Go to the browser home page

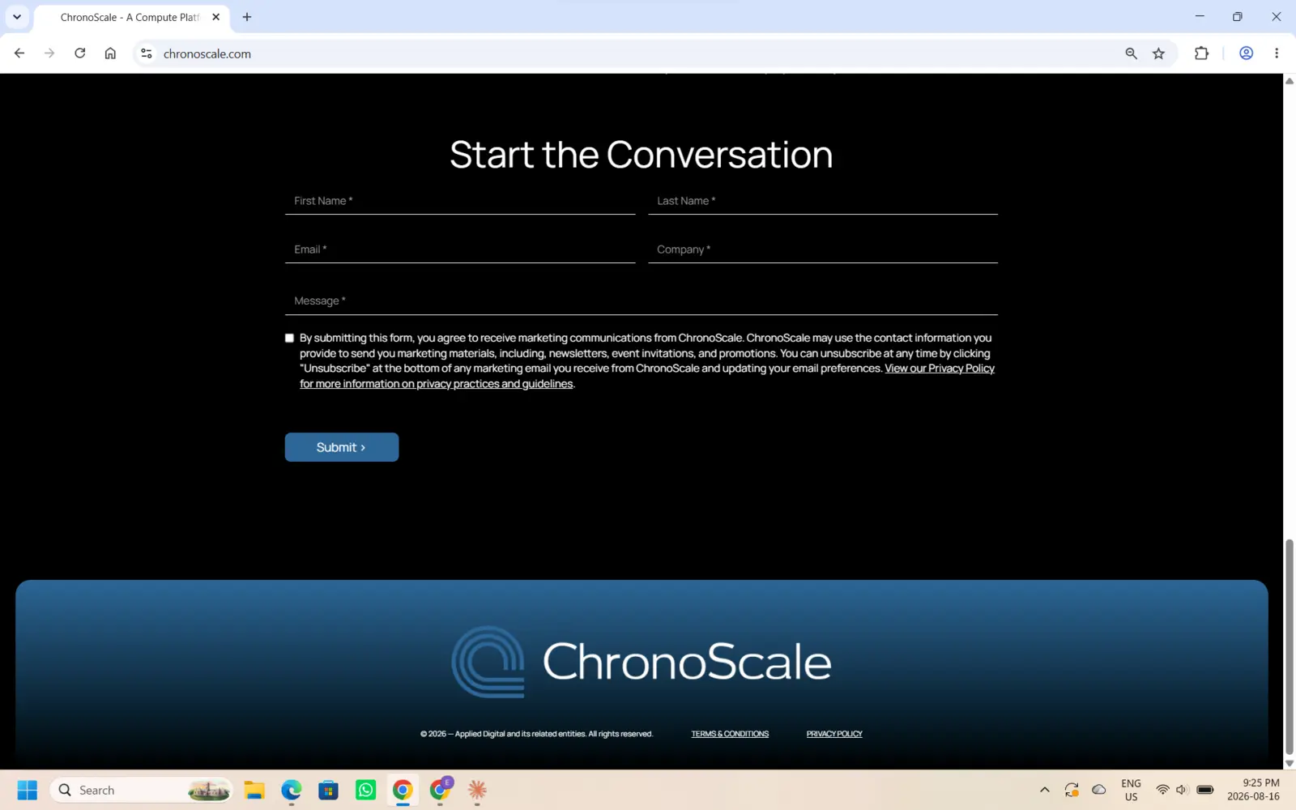[x=110, y=53]
